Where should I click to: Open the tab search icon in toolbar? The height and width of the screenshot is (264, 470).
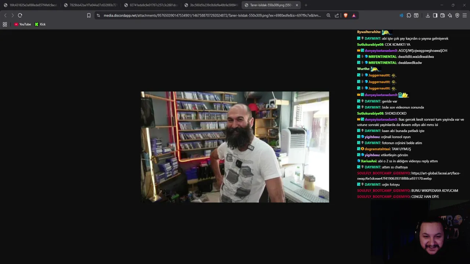[416, 15]
